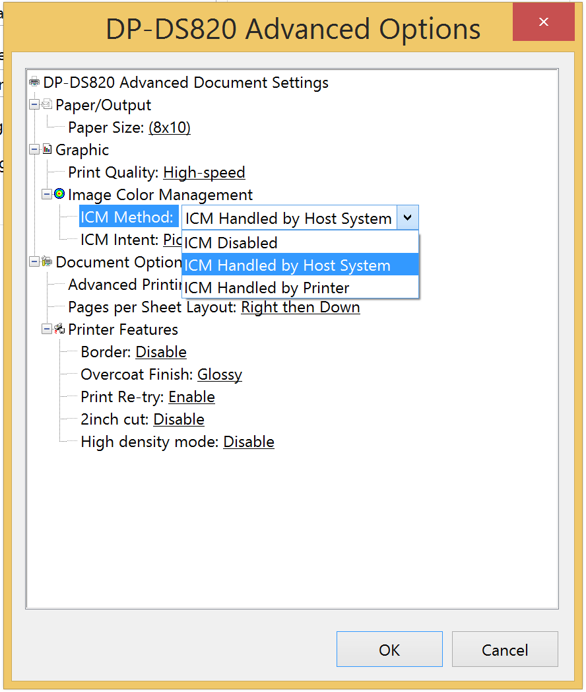586x692 pixels.
Task: Click the Image Color Management color wheel icon
Action: click(59, 193)
